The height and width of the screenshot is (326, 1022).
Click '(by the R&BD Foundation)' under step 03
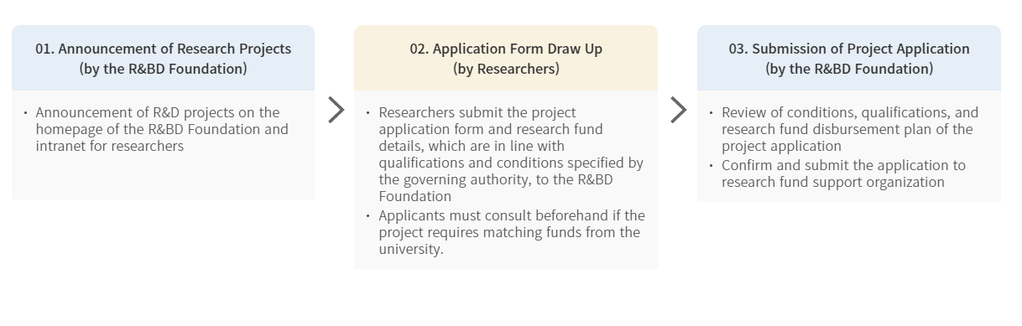849,69
